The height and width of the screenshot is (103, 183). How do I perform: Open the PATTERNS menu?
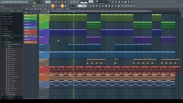[x=11, y=2]
